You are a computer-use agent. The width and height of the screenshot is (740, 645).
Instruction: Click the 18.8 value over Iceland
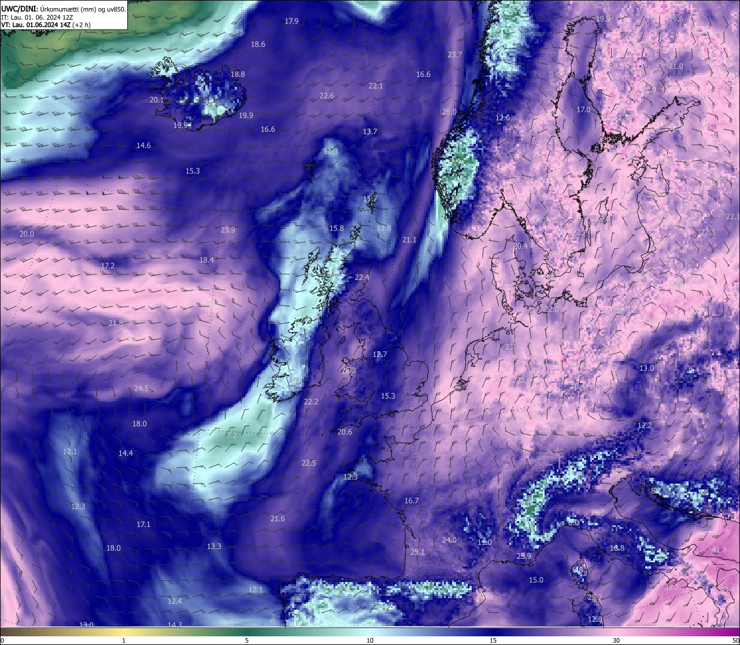click(238, 75)
